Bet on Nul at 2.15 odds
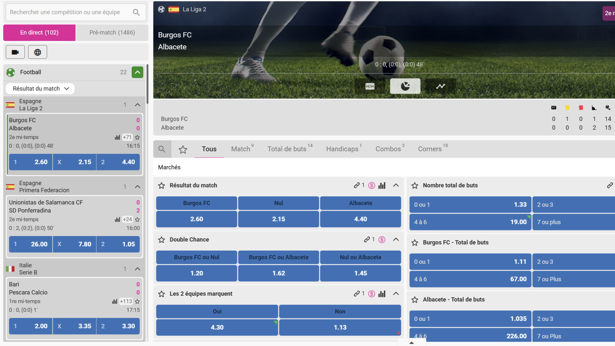Viewport: 615px width, 346px height. click(x=278, y=219)
